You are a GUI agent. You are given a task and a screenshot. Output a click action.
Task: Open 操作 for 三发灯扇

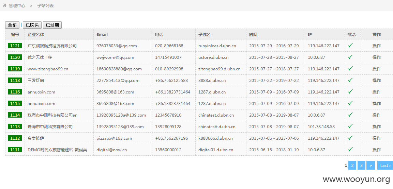376,80
